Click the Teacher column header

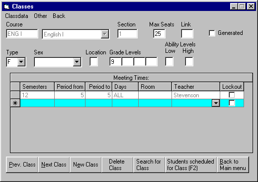coord(196,87)
